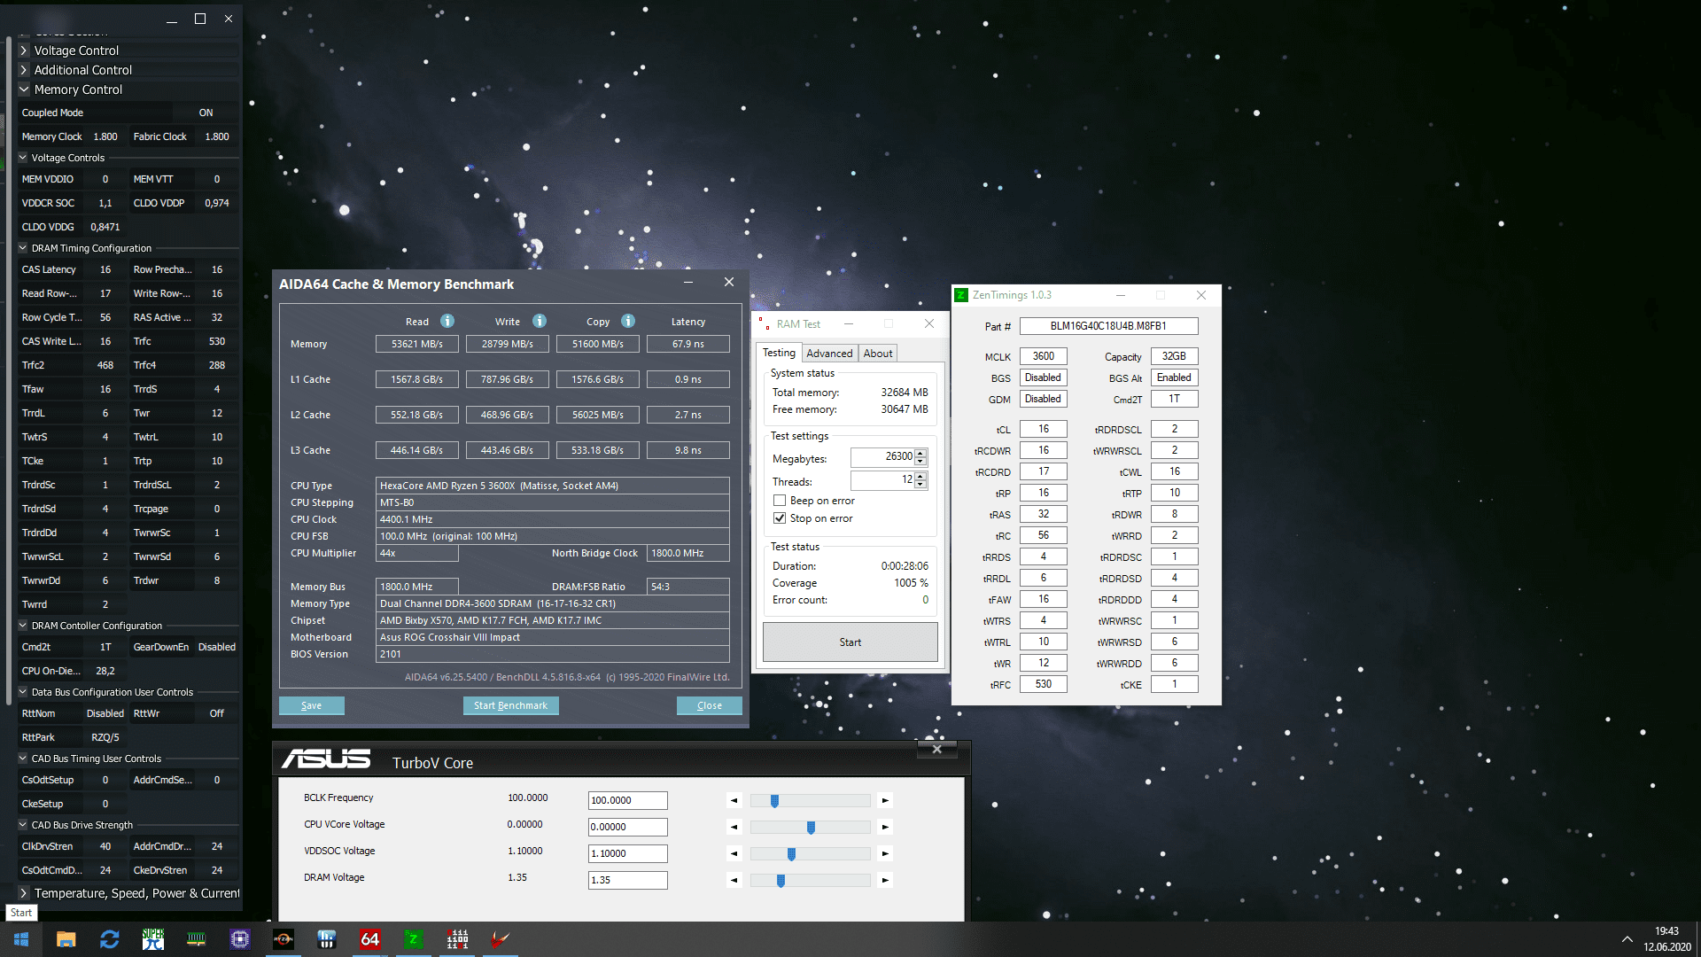The image size is (1701, 957).
Task: Increase VDDSOC Voltage with right arrow
Action: [884, 853]
